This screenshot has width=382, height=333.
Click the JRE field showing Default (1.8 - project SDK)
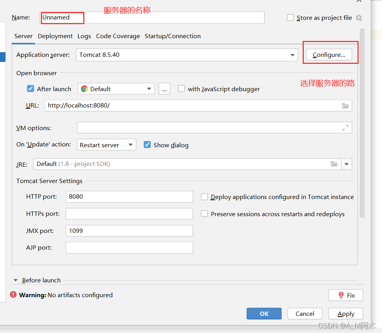point(187,164)
